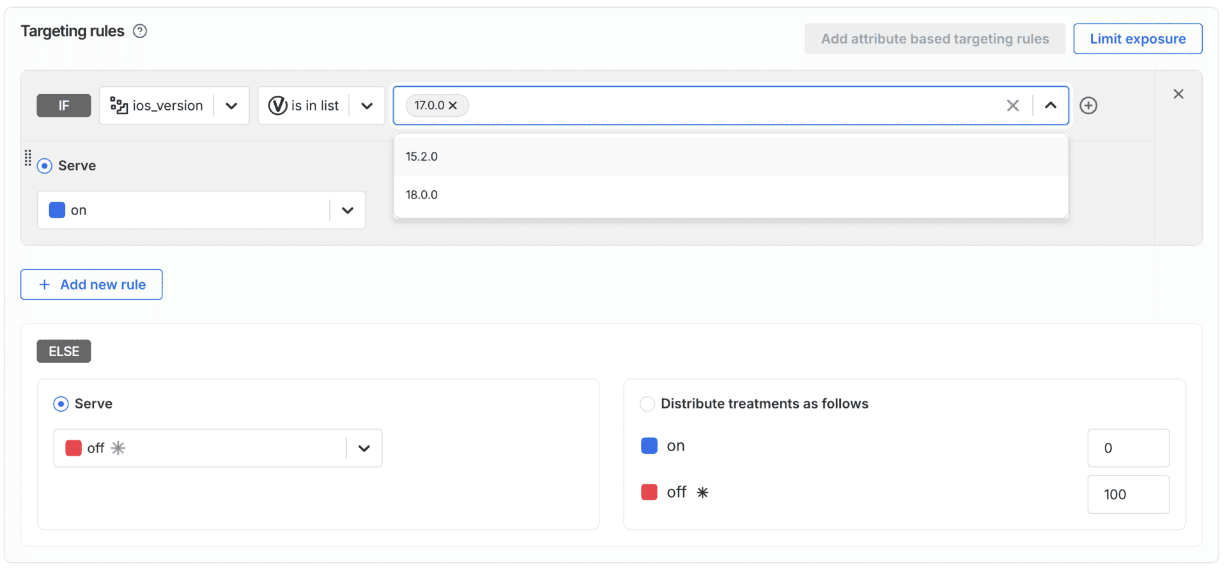Grab the rule drag handle dots
The height and width of the screenshot is (568, 1227).
point(27,158)
